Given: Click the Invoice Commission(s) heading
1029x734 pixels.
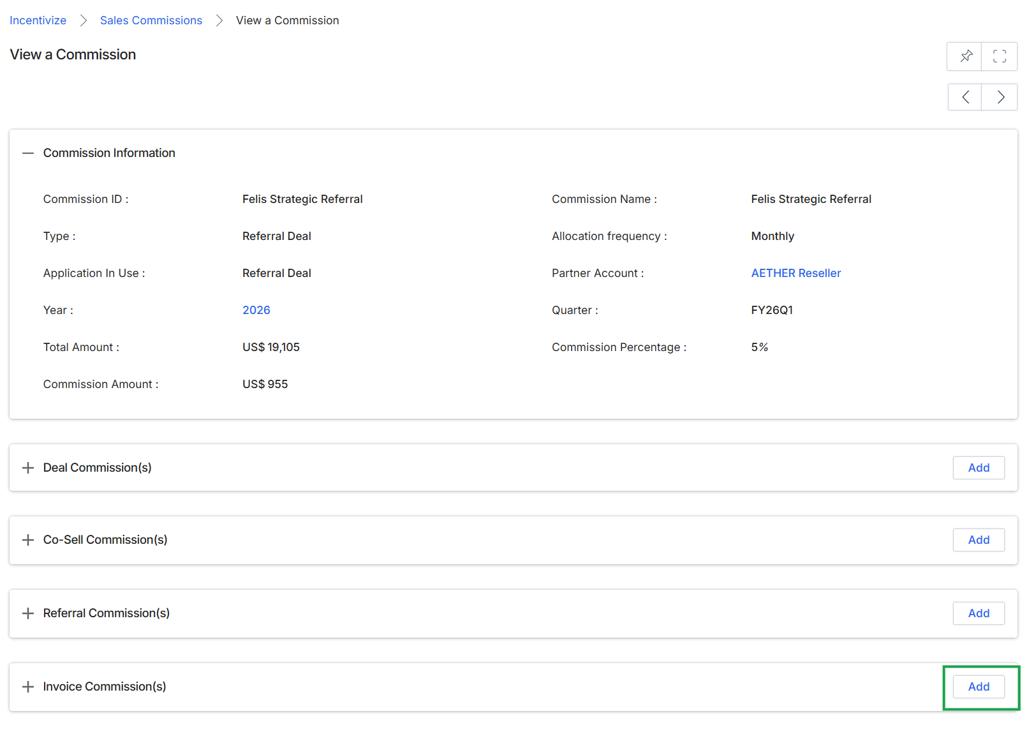Looking at the screenshot, I should pyautogui.click(x=105, y=687).
